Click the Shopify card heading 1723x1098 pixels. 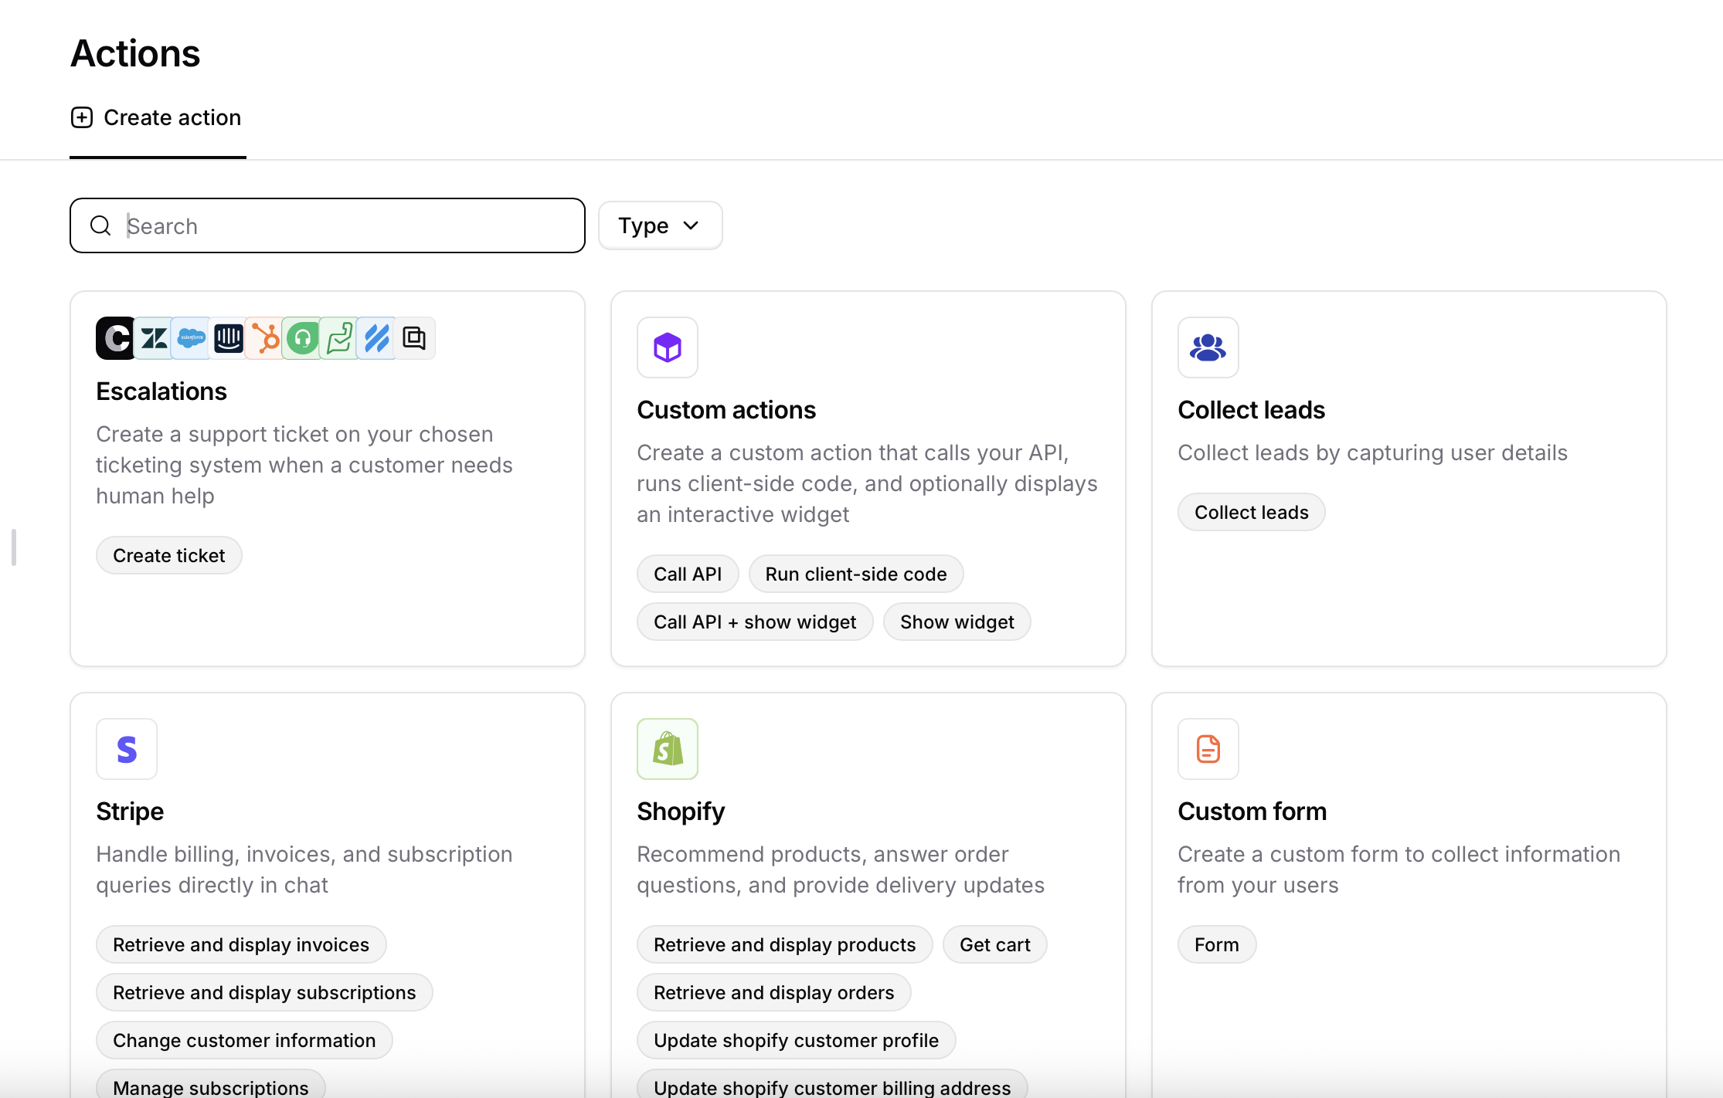681,812
